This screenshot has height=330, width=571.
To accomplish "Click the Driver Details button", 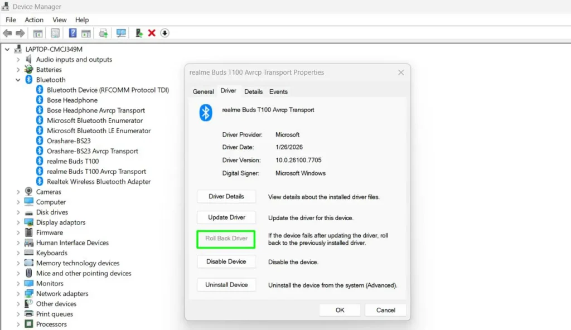I will pos(226,196).
